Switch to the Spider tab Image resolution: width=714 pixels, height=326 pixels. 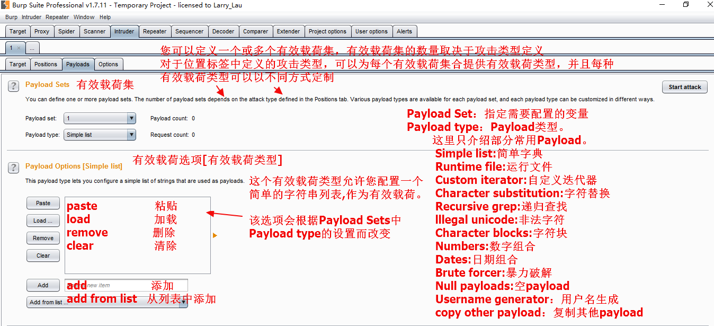[66, 31]
